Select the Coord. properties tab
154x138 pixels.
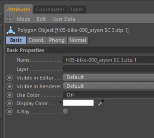pos(37,40)
